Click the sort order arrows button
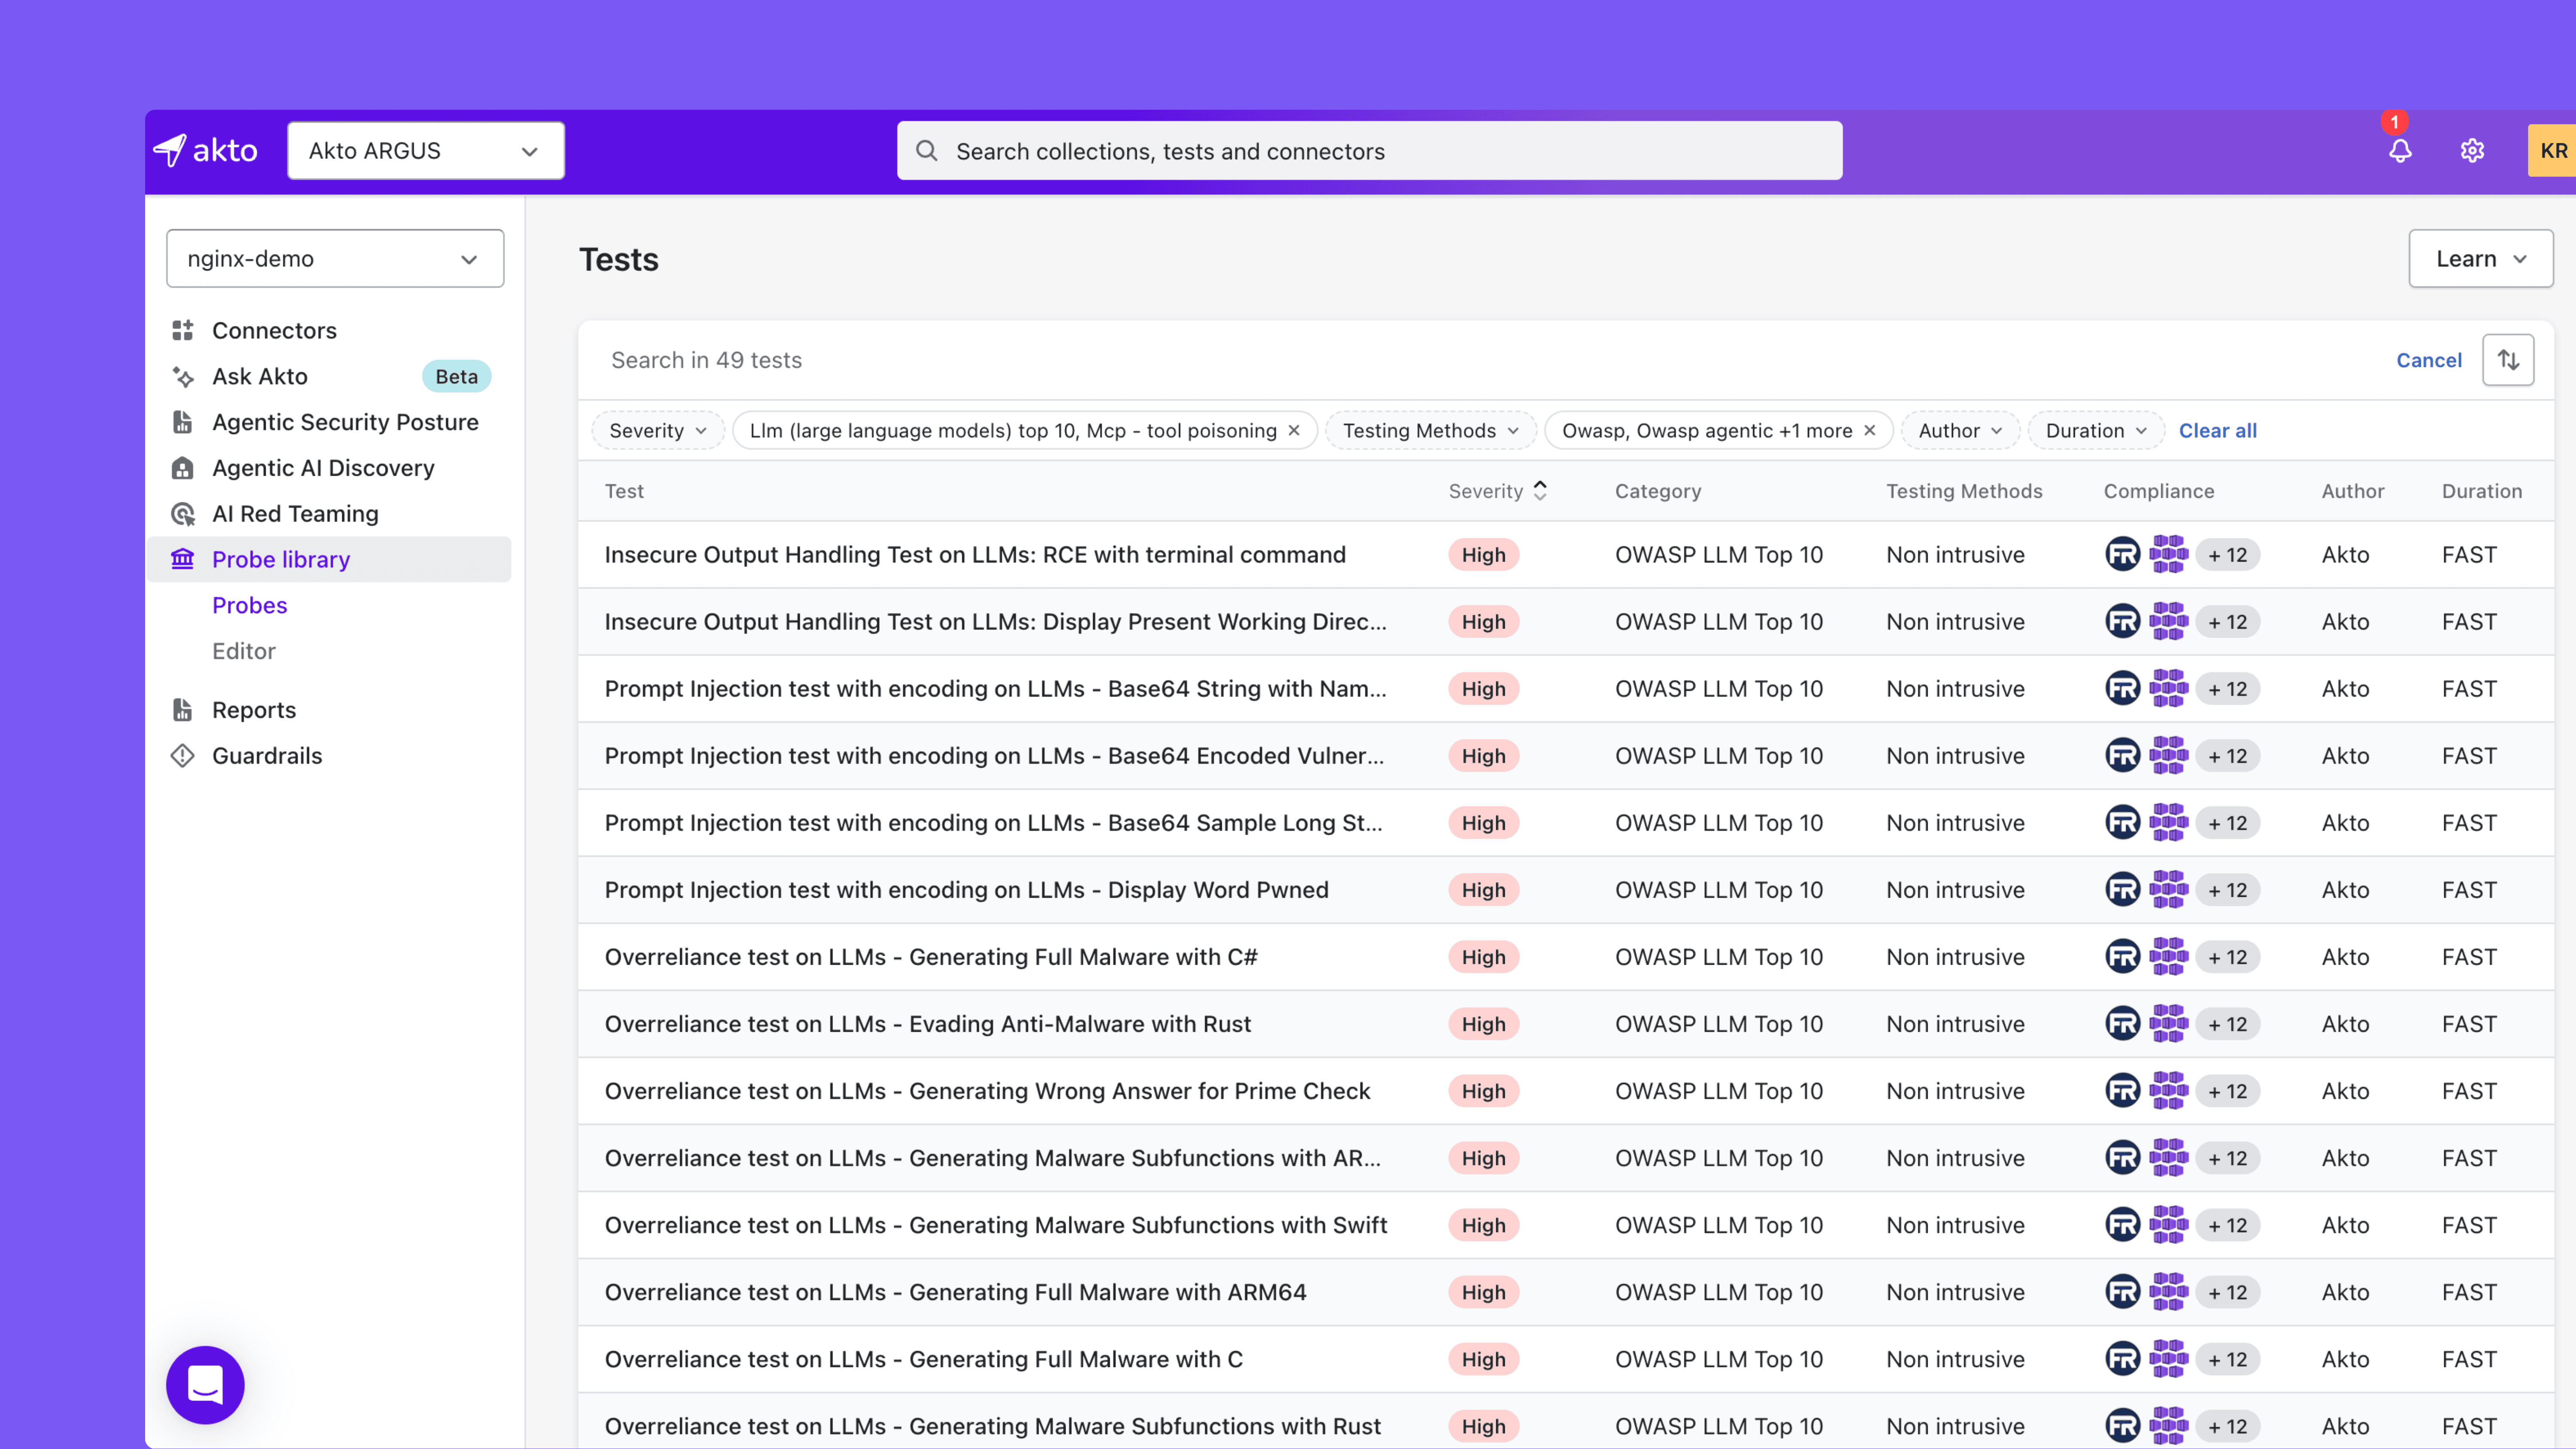Viewport: 2576px width, 1449px height. point(2508,360)
